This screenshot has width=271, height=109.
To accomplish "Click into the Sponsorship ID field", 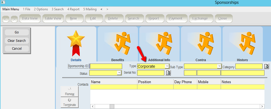I will (106, 66).
